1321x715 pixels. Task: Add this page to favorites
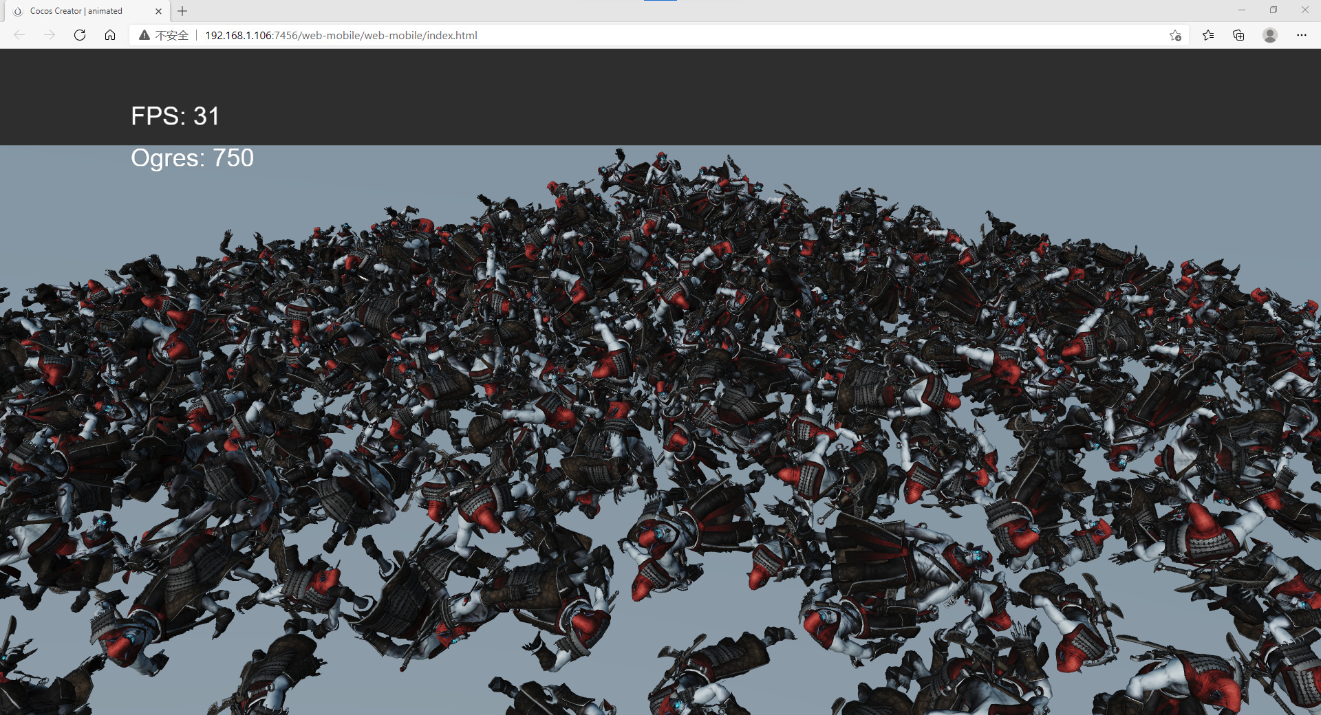click(1175, 35)
